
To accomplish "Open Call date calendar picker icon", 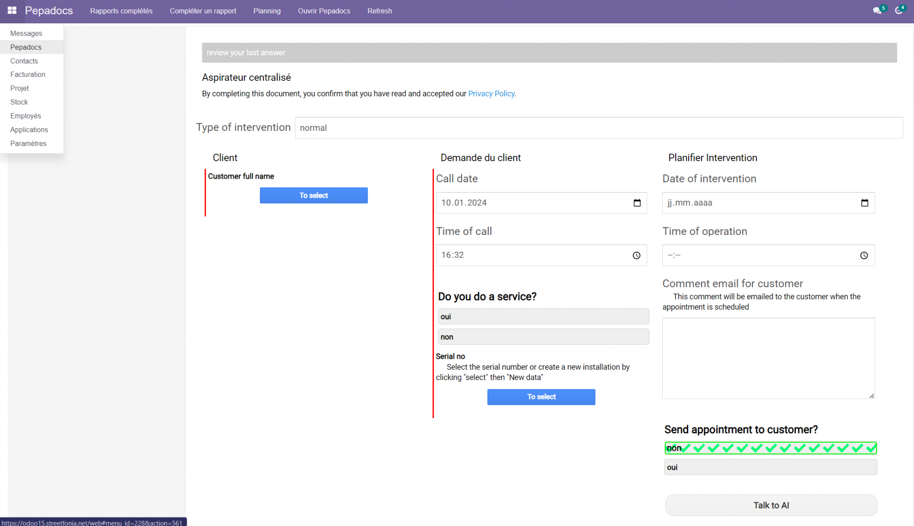I will pos(637,203).
